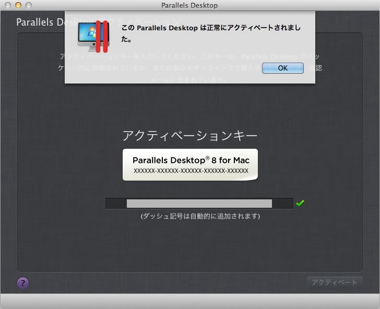Click the green checkmark beside the key field
This screenshot has height=309, width=380.
click(x=300, y=203)
